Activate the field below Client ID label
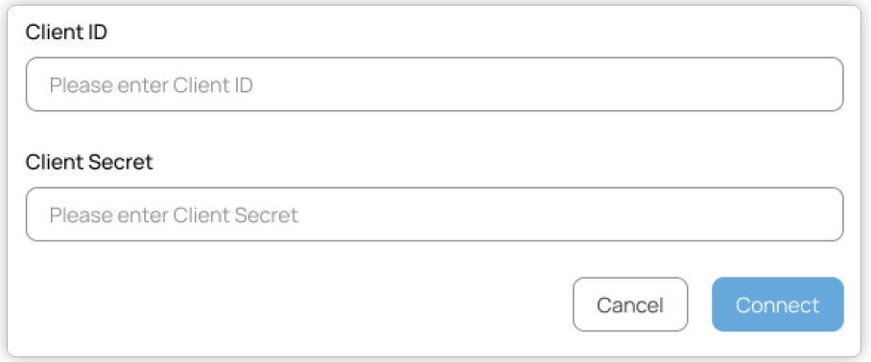 (x=435, y=84)
